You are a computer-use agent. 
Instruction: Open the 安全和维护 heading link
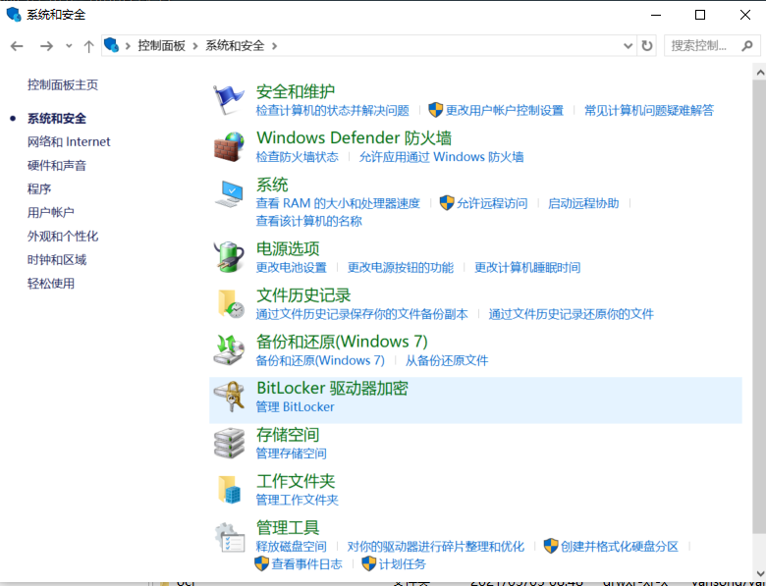(x=296, y=92)
